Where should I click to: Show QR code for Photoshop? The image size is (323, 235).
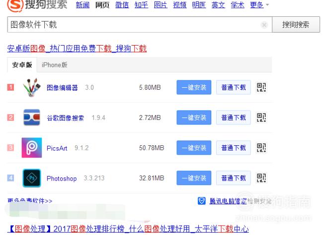point(261,178)
